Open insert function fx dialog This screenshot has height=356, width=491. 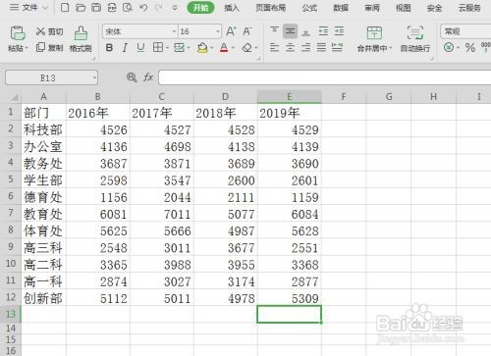(x=148, y=77)
